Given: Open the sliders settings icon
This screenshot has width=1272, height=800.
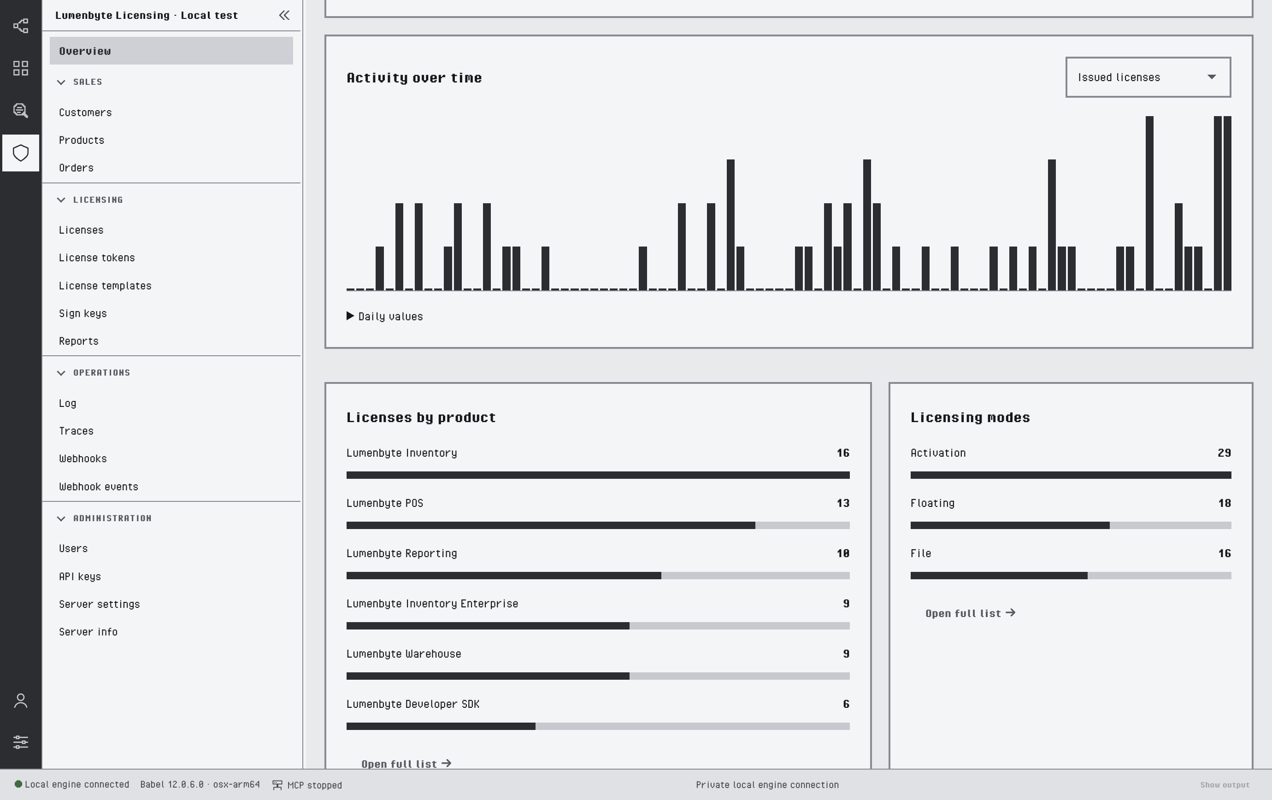Looking at the screenshot, I should (x=21, y=742).
